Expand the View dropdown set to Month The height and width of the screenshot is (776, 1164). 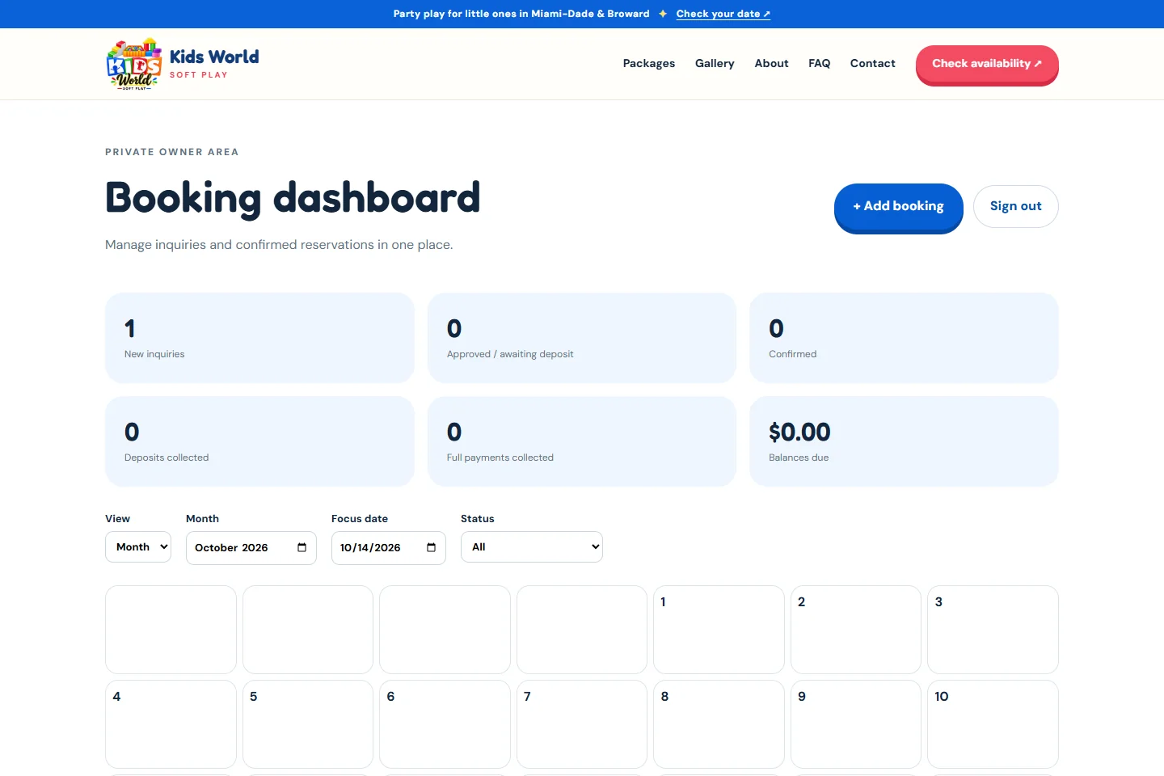(x=138, y=546)
